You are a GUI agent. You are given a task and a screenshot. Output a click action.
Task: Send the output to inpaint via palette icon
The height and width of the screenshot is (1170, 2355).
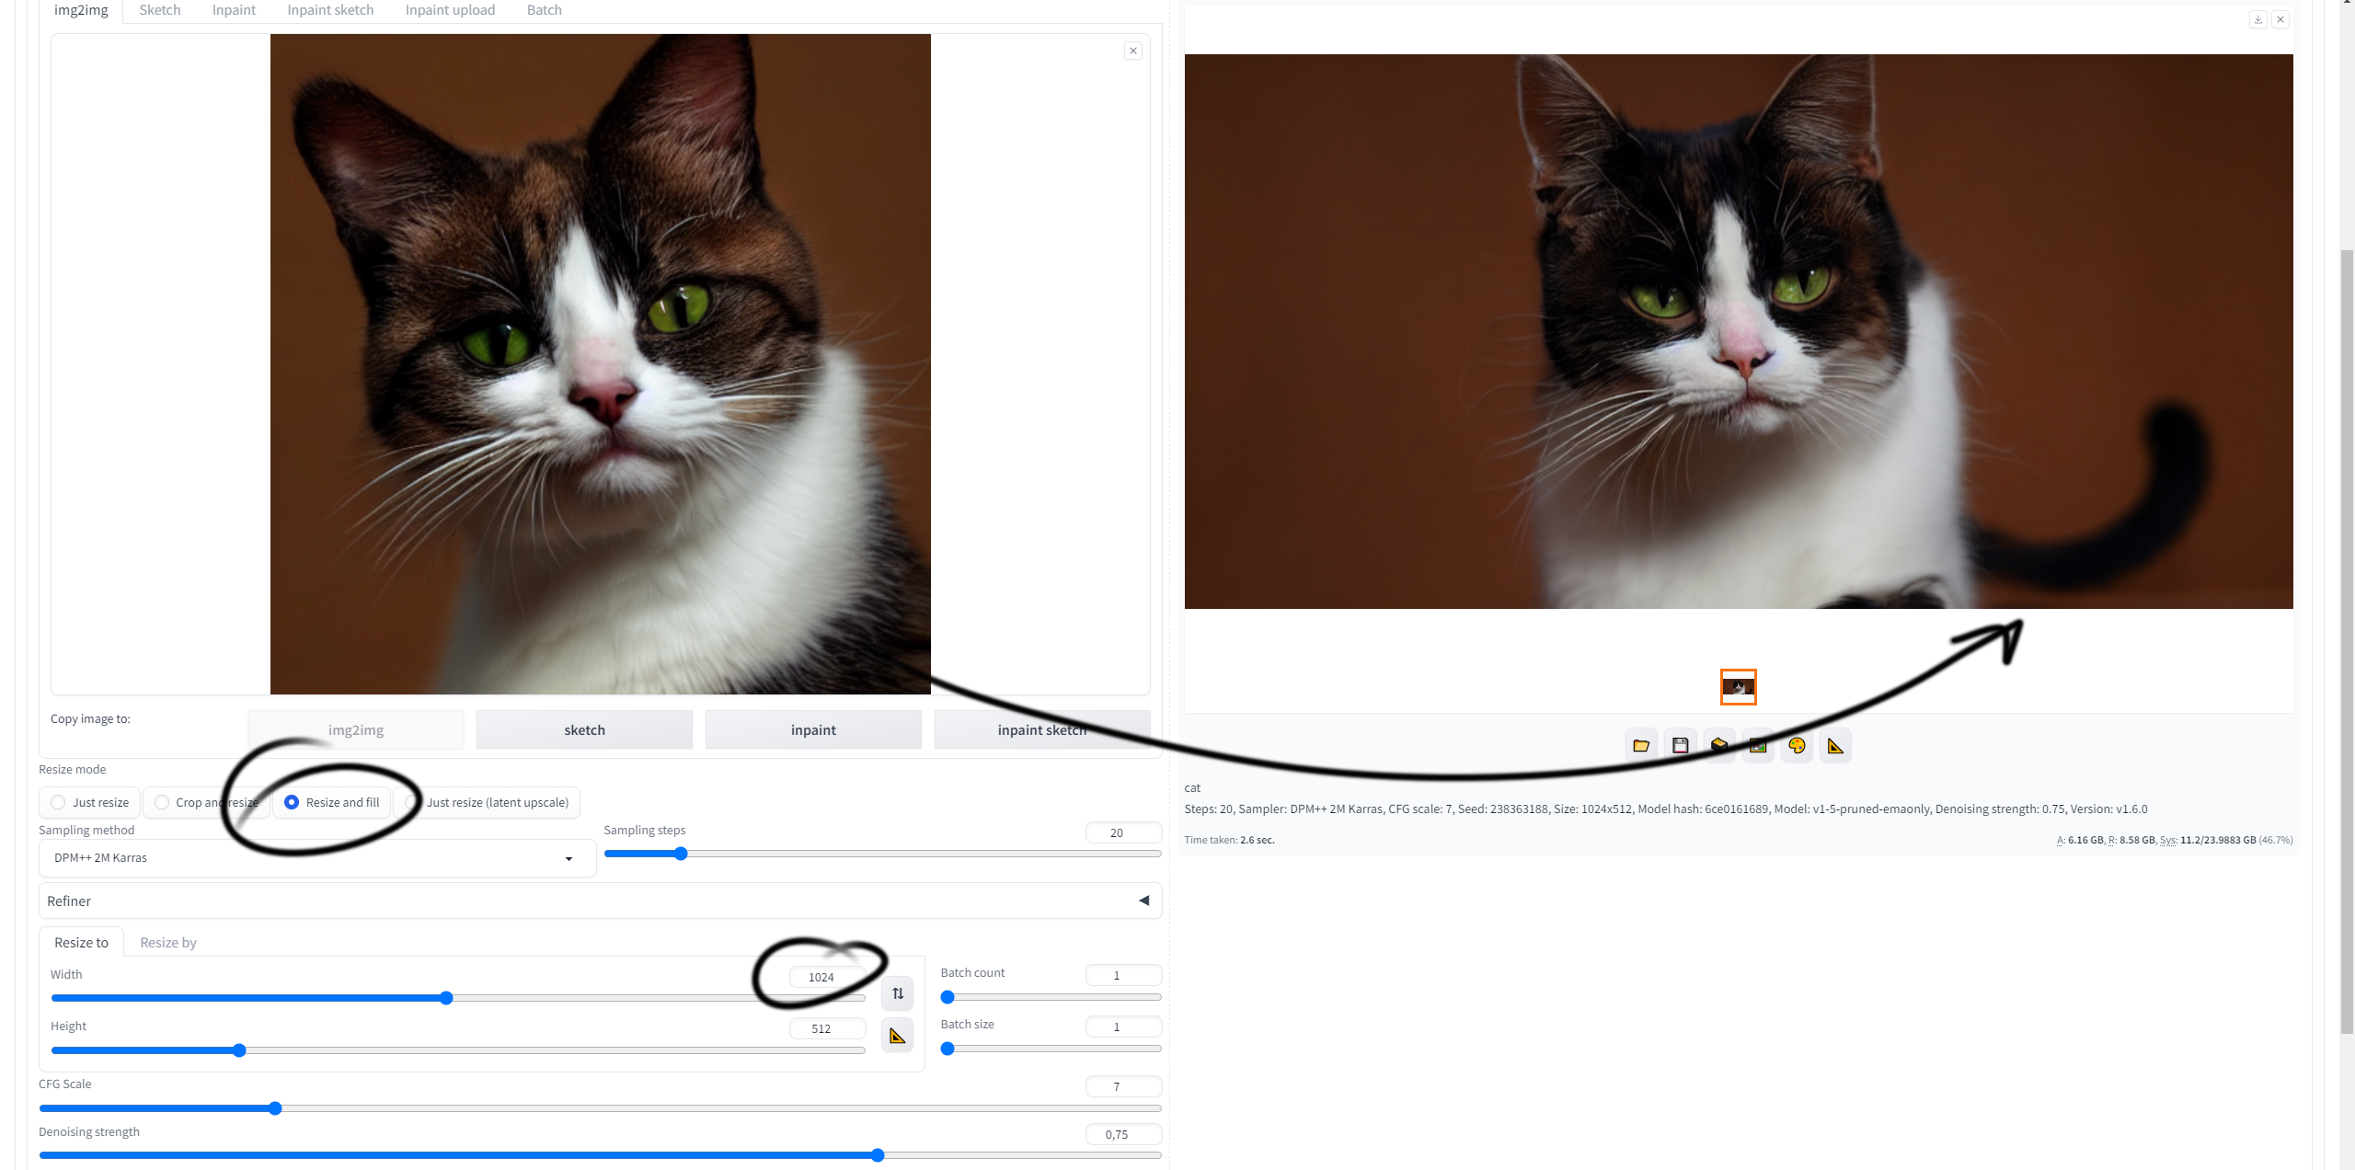(1797, 746)
